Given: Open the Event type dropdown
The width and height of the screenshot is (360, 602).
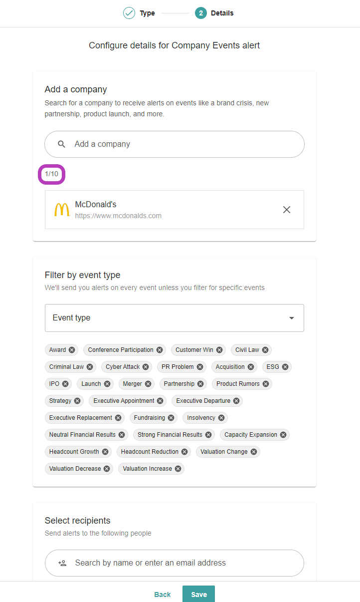Looking at the screenshot, I should pos(175,318).
